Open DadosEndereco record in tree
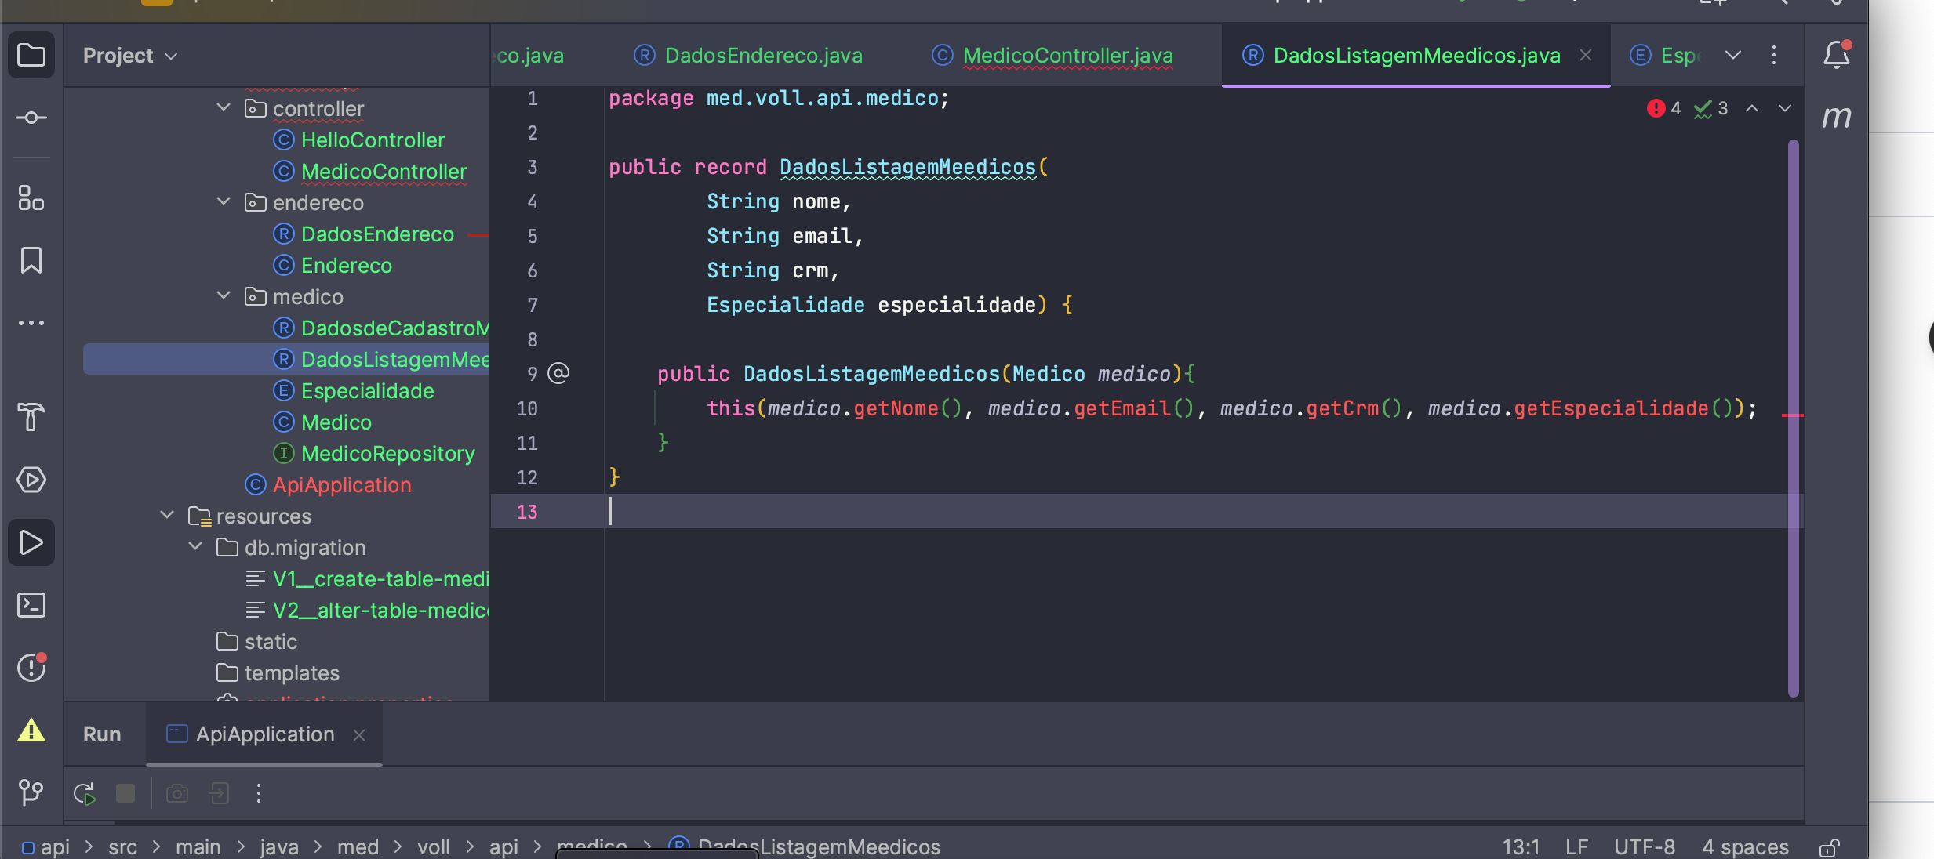This screenshot has height=859, width=1934. [377, 234]
